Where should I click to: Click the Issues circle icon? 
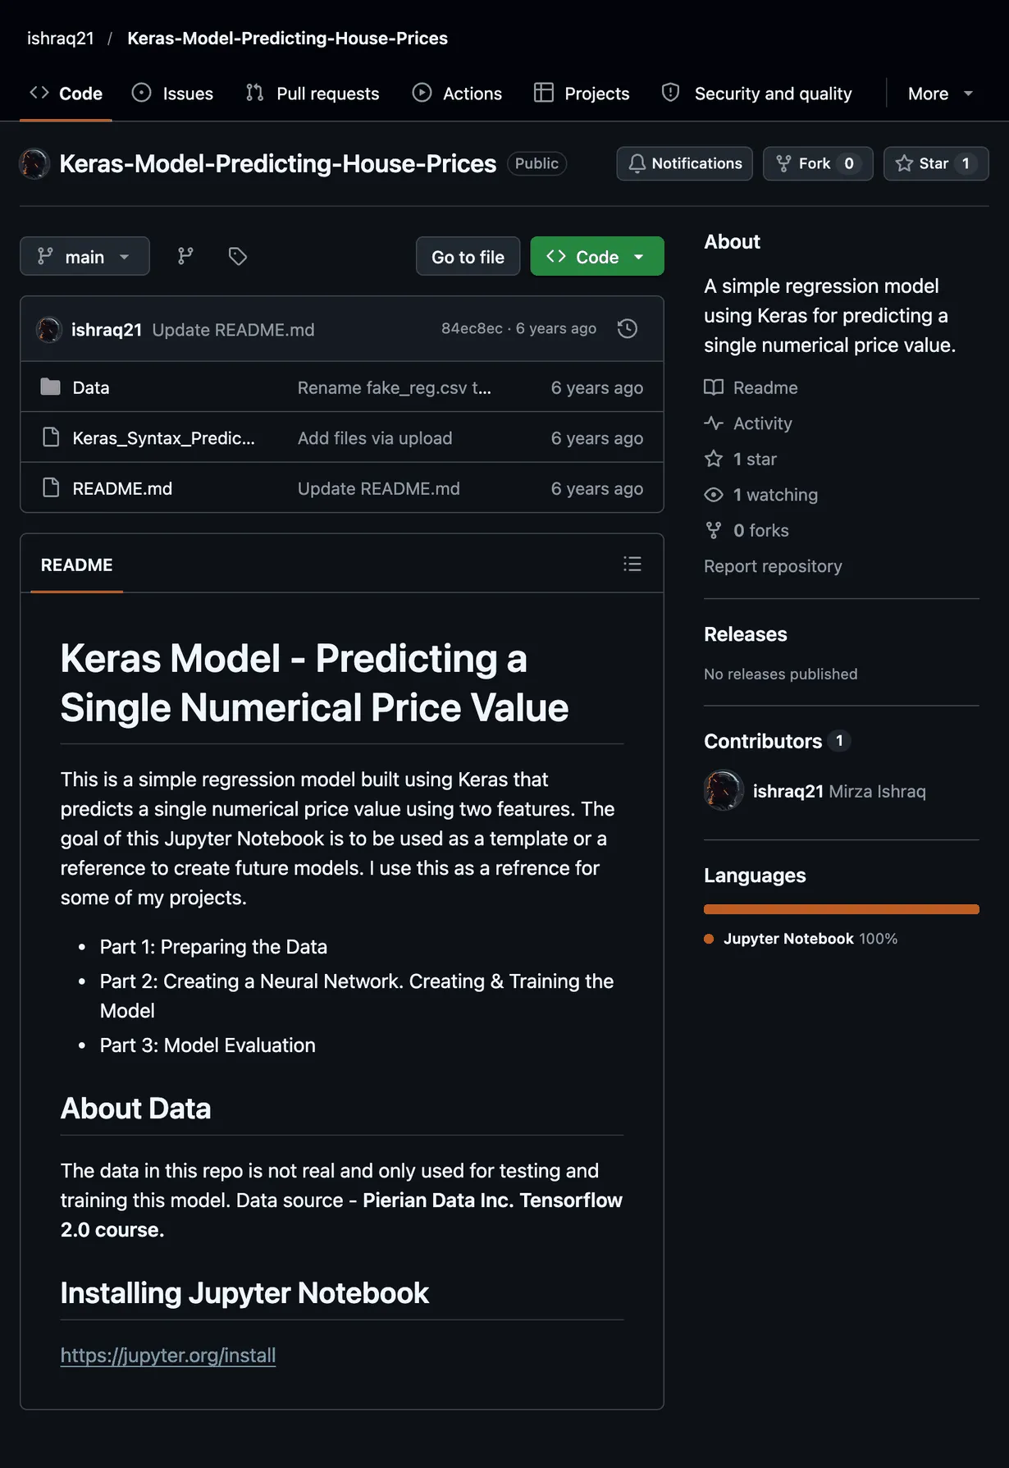click(x=142, y=93)
